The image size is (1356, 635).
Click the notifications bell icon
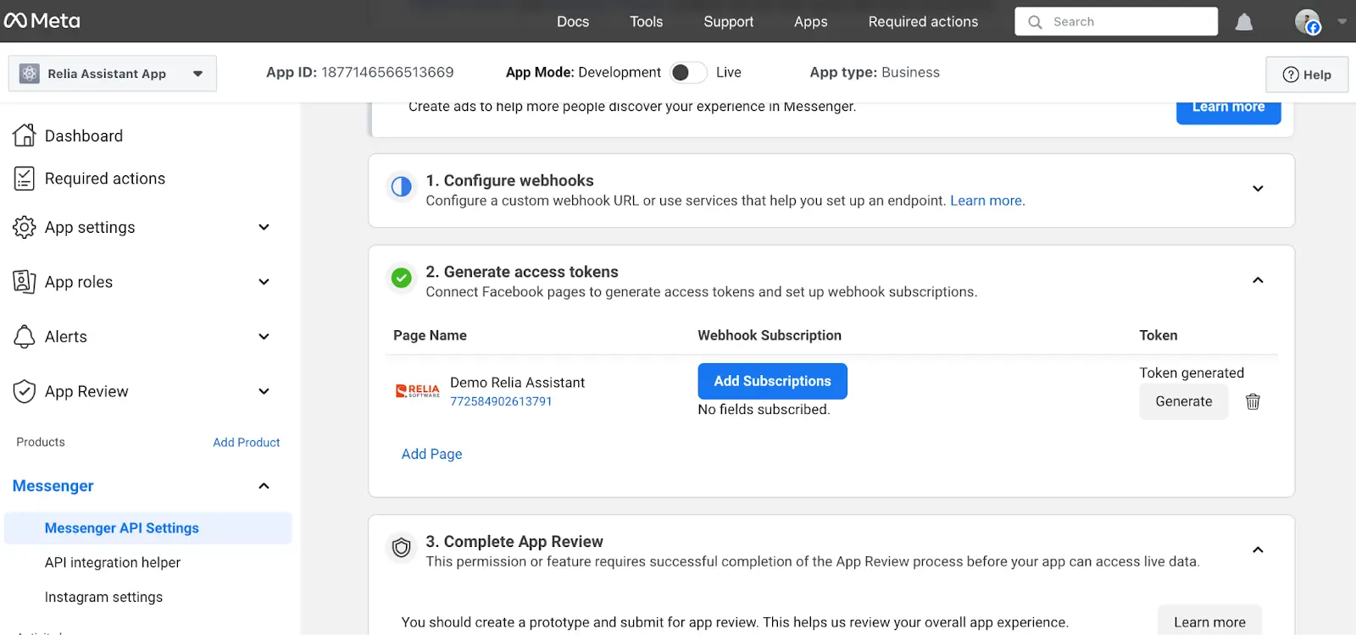click(1243, 22)
